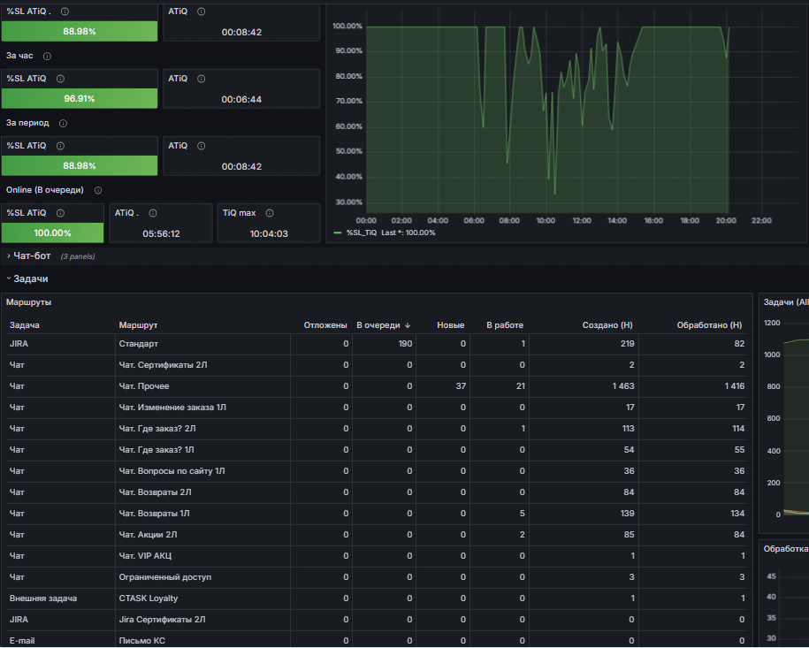Click the 1 416 processed value
The height and width of the screenshot is (648, 809).
pos(734,386)
